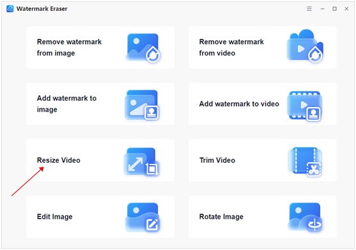Click the Resize Video arrows icon
This screenshot has height=250, width=356.
point(141,162)
